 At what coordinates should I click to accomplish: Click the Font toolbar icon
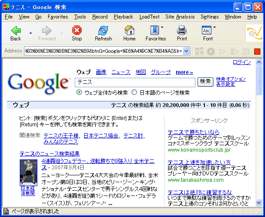click(x=207, y=30)
